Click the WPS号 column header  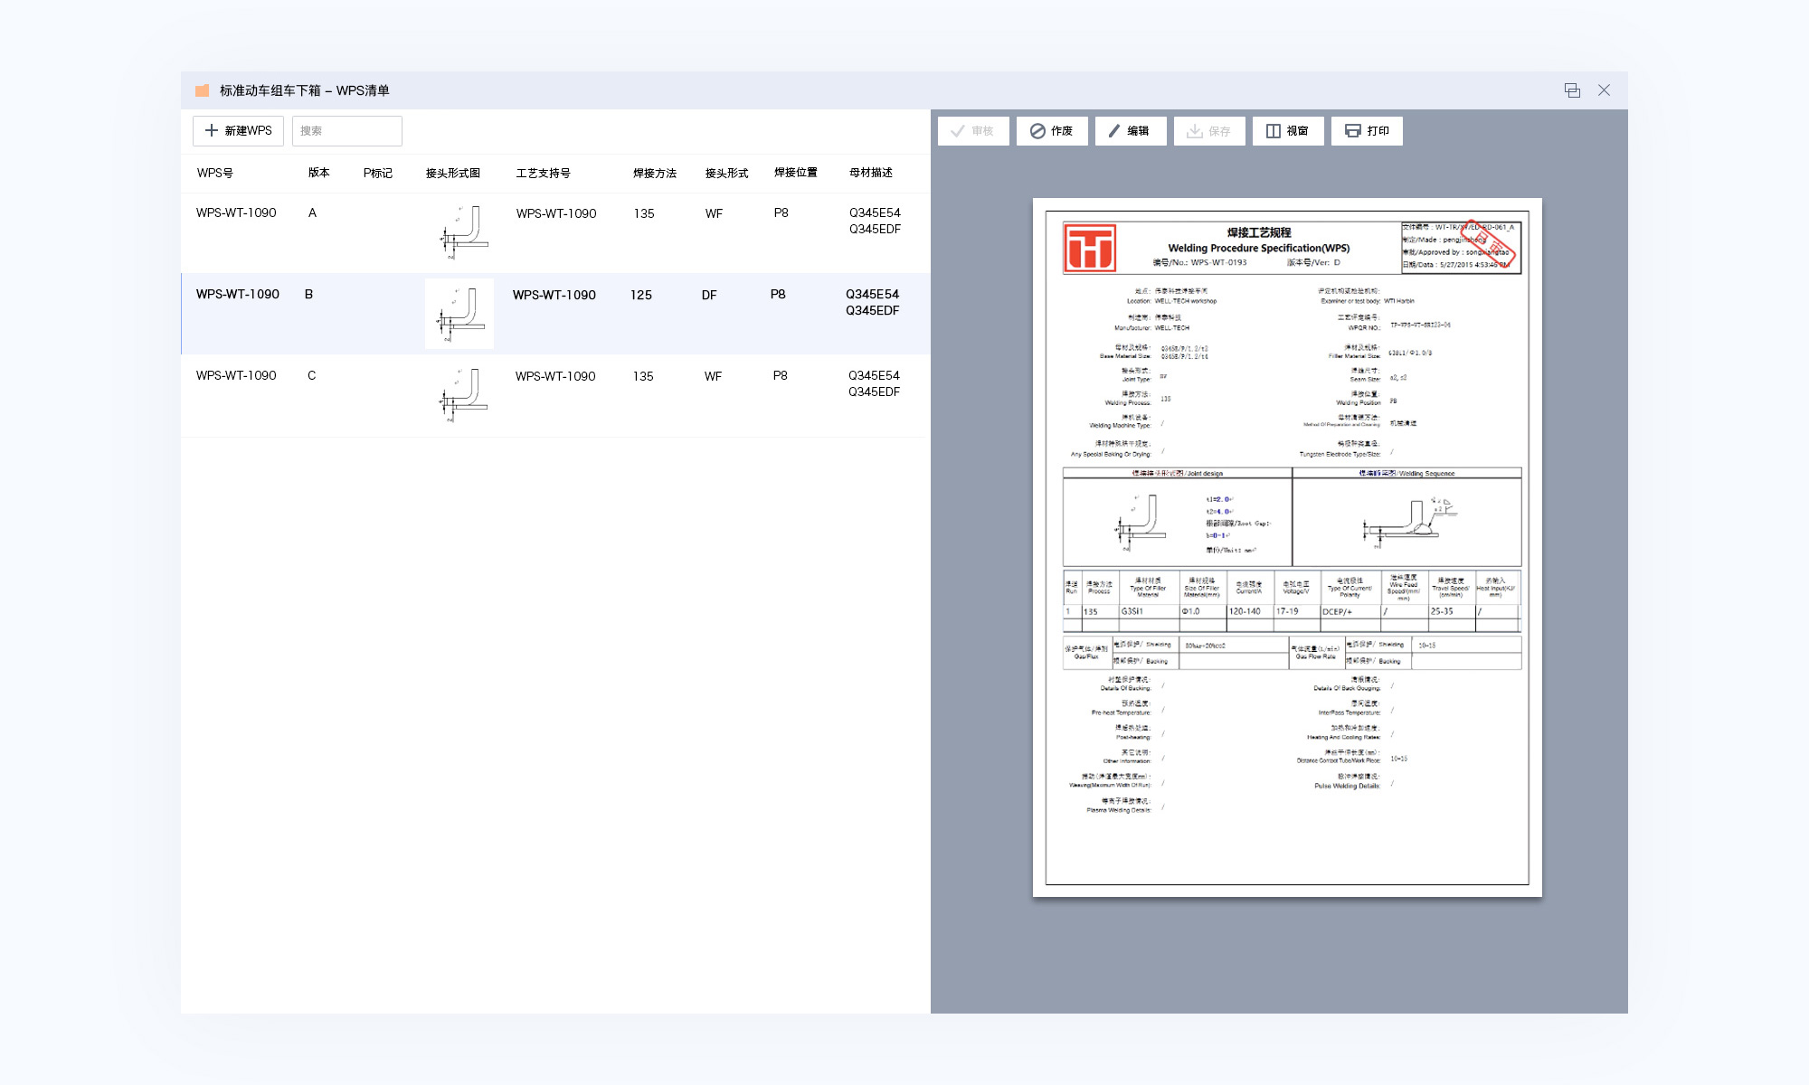click(x=215, y=173)
